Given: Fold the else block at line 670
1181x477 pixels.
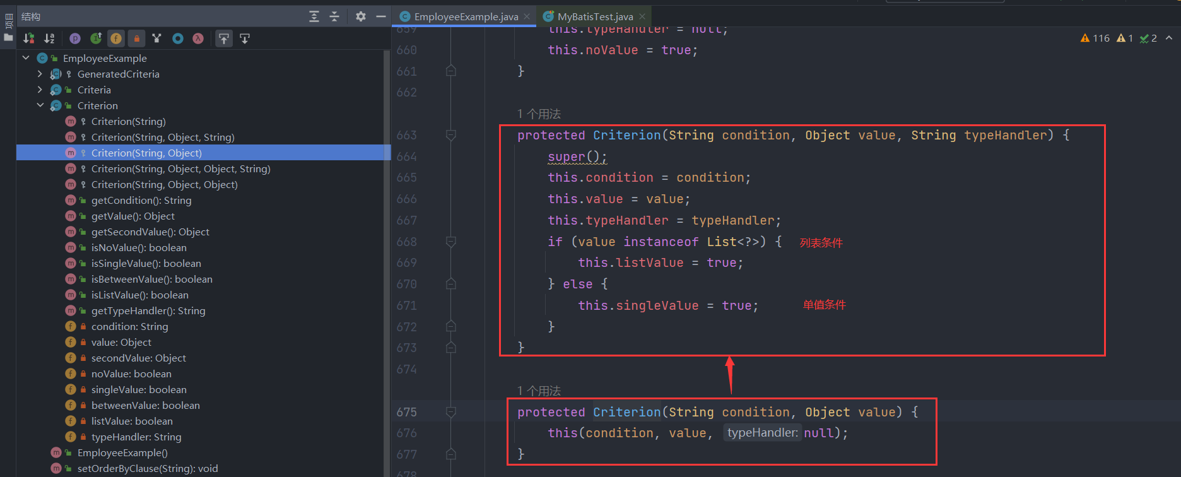Looking at the screenshot, I should (x=451, y=284).
